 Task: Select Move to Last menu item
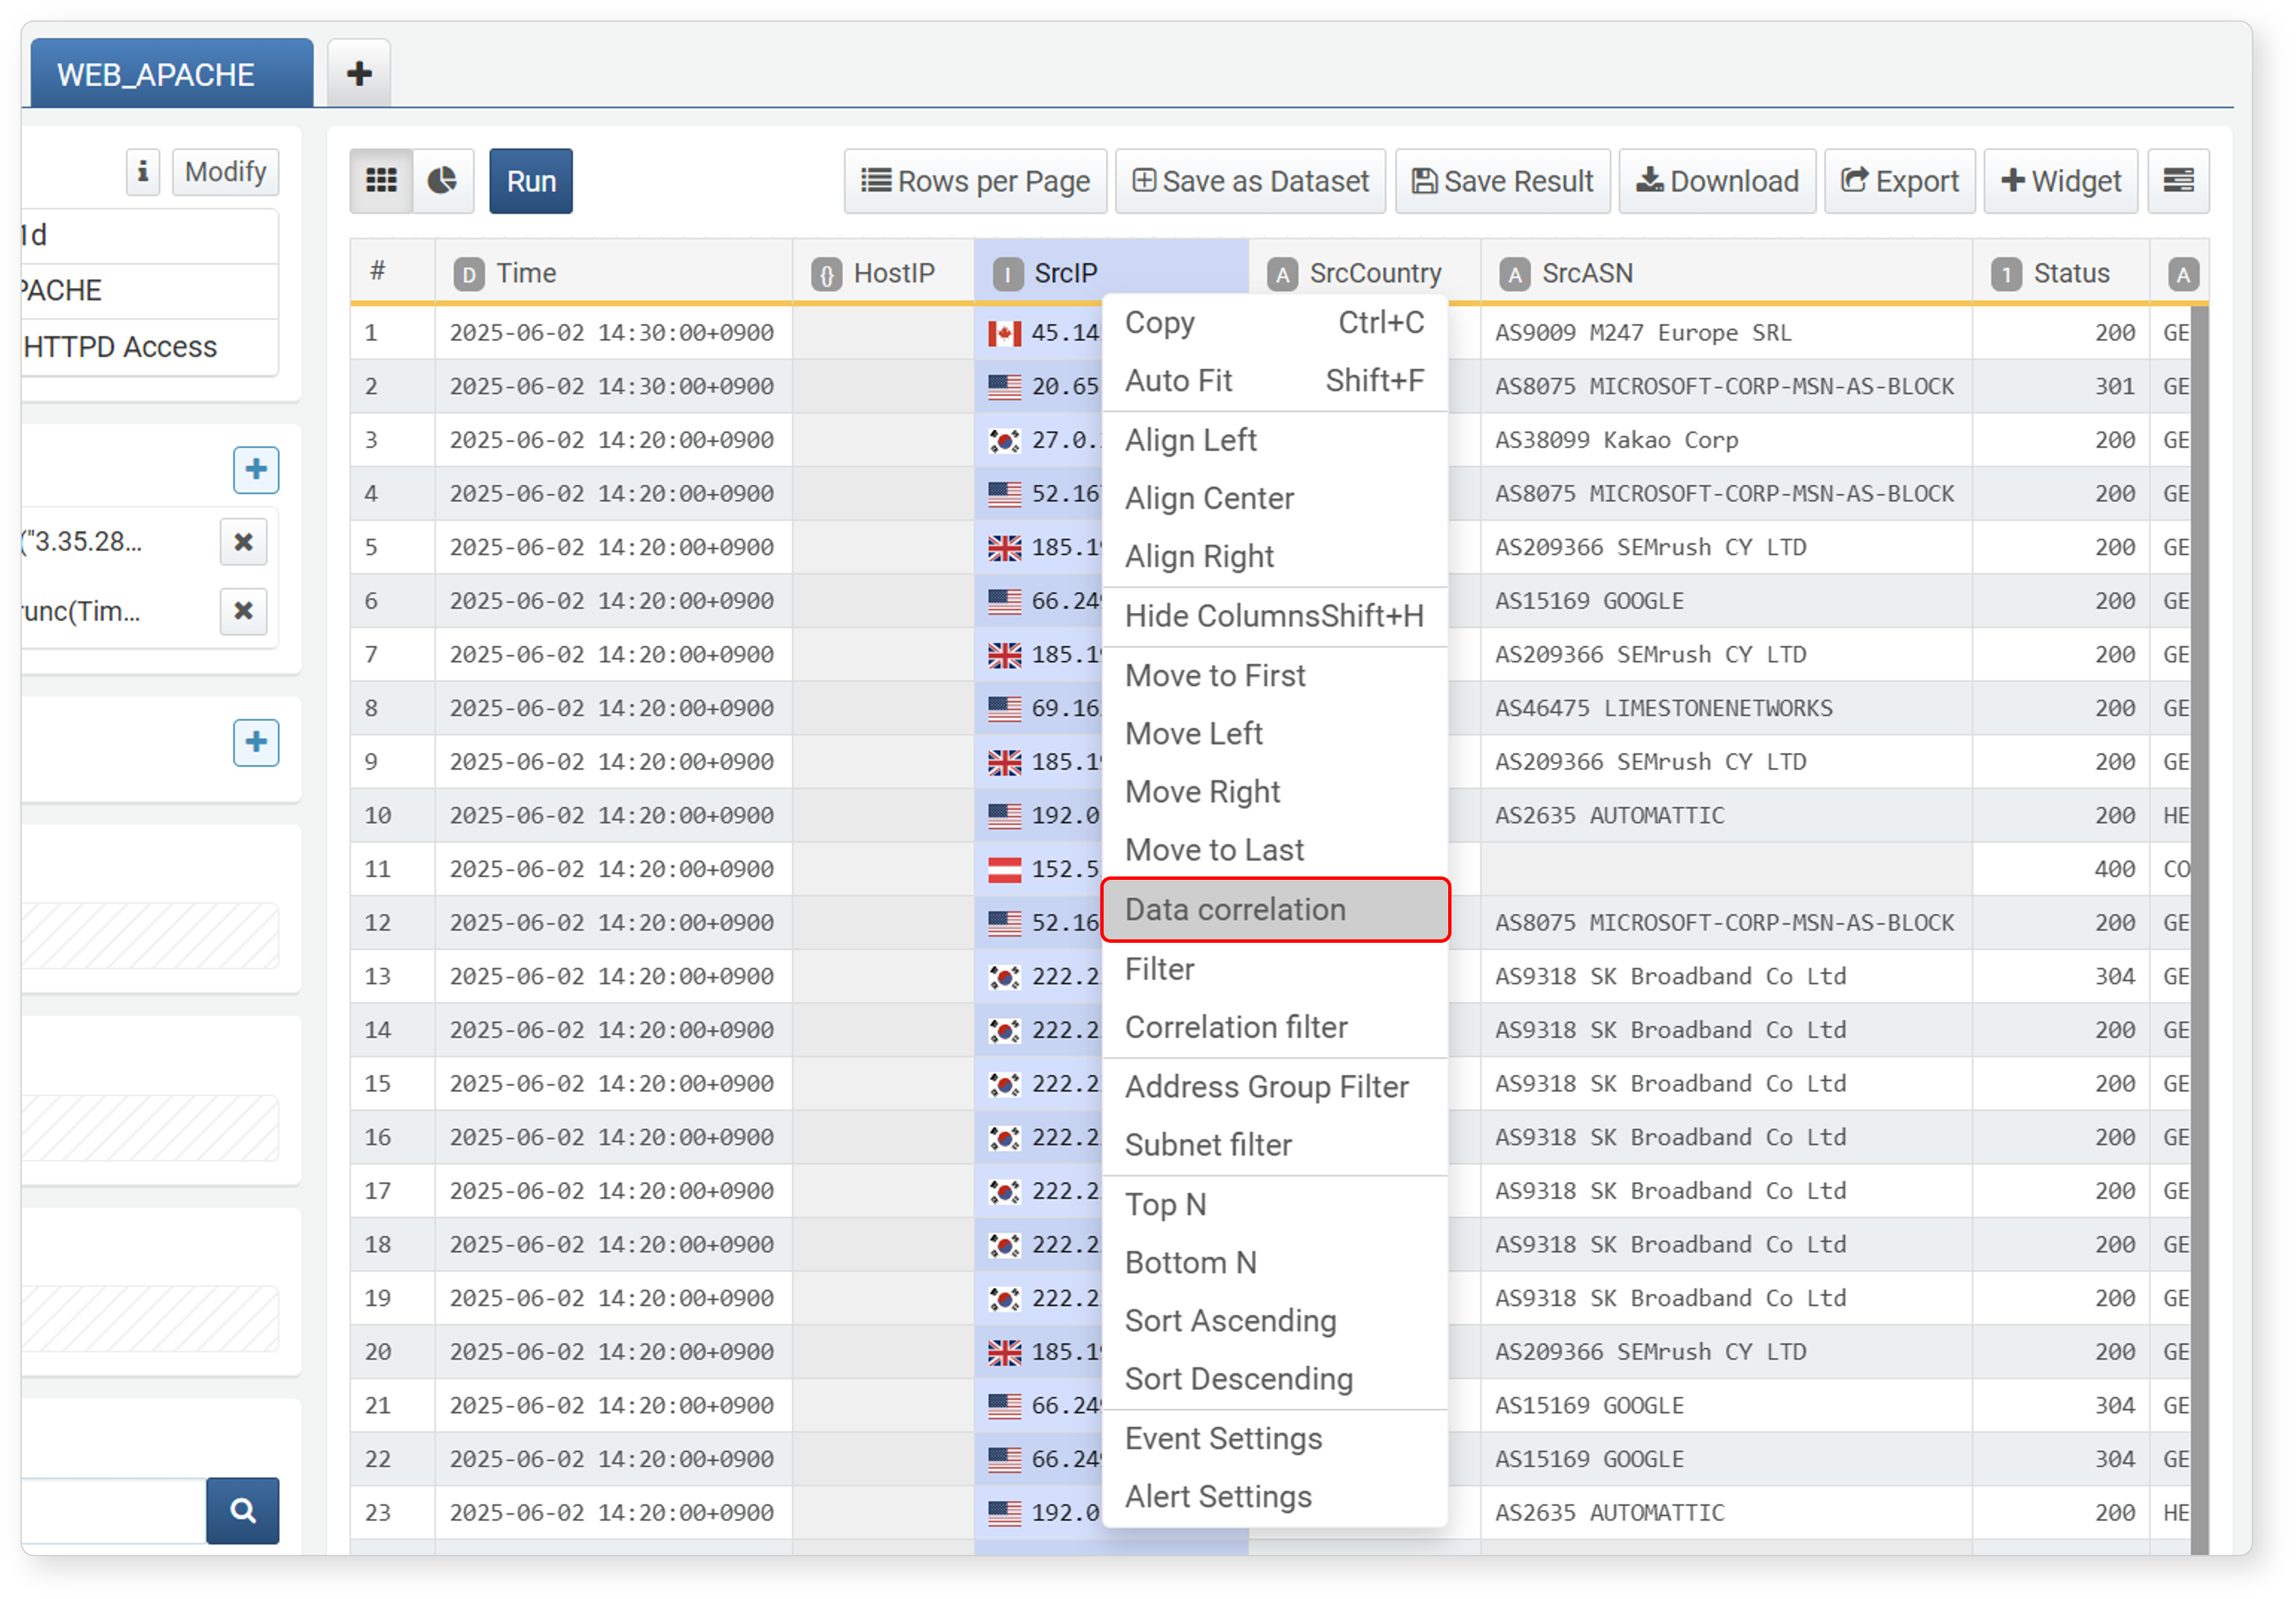(1274, 850)
